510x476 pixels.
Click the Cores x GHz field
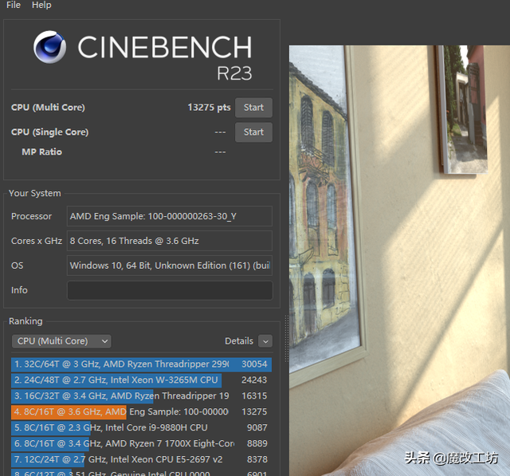tap(170, 241)
